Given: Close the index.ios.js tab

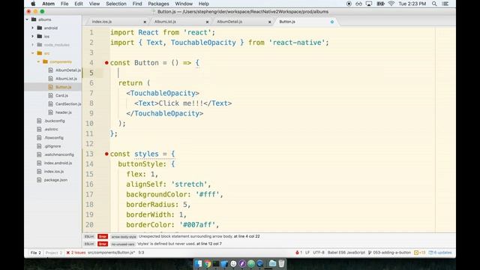Looking at the screenshot, I should tap(145, 22).
